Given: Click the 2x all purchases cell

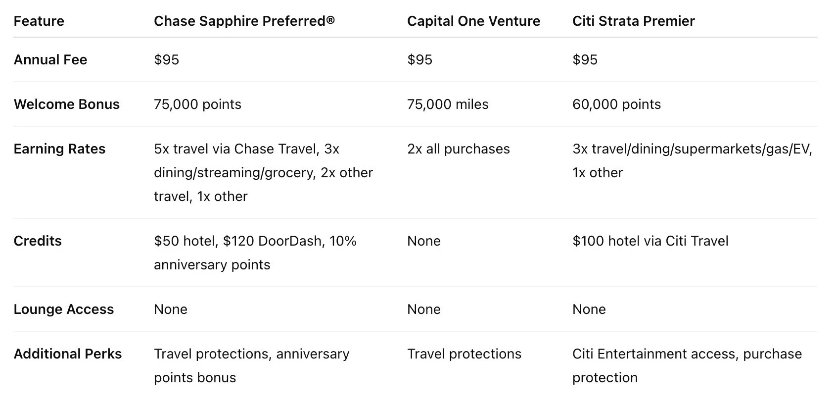Looking at the screenshot, I should tap(458, 149).
